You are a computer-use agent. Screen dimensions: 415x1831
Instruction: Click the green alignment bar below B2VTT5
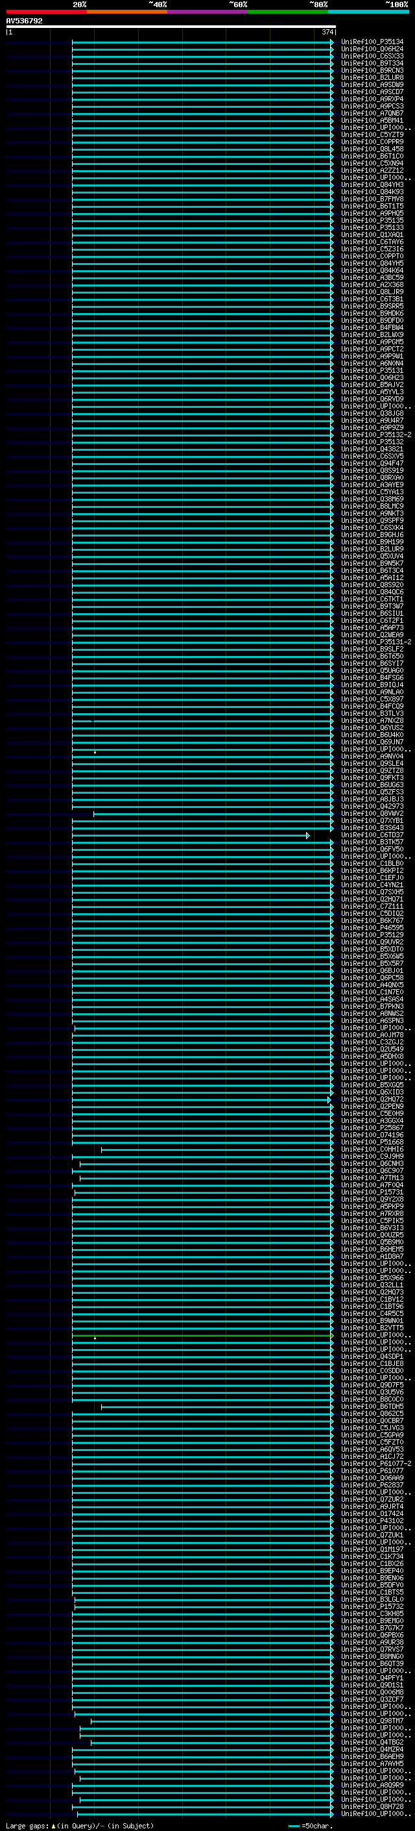tap(202, 1335)
